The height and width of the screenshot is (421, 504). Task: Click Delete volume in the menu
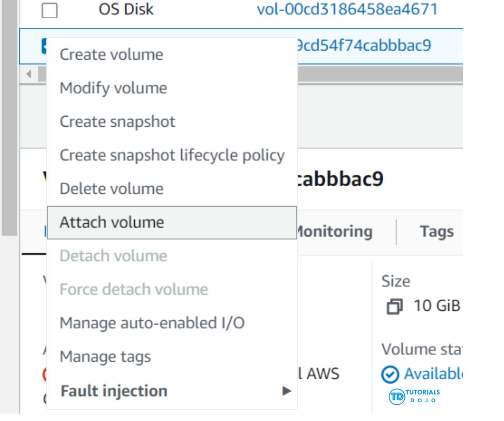[111, 189]
